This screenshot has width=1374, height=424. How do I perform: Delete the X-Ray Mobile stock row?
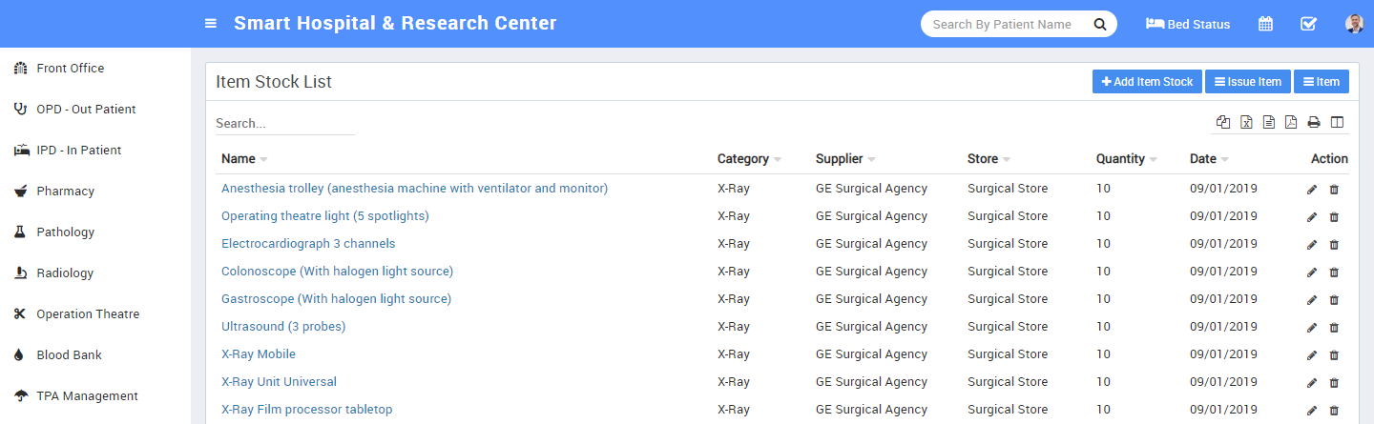(1334, 354)
